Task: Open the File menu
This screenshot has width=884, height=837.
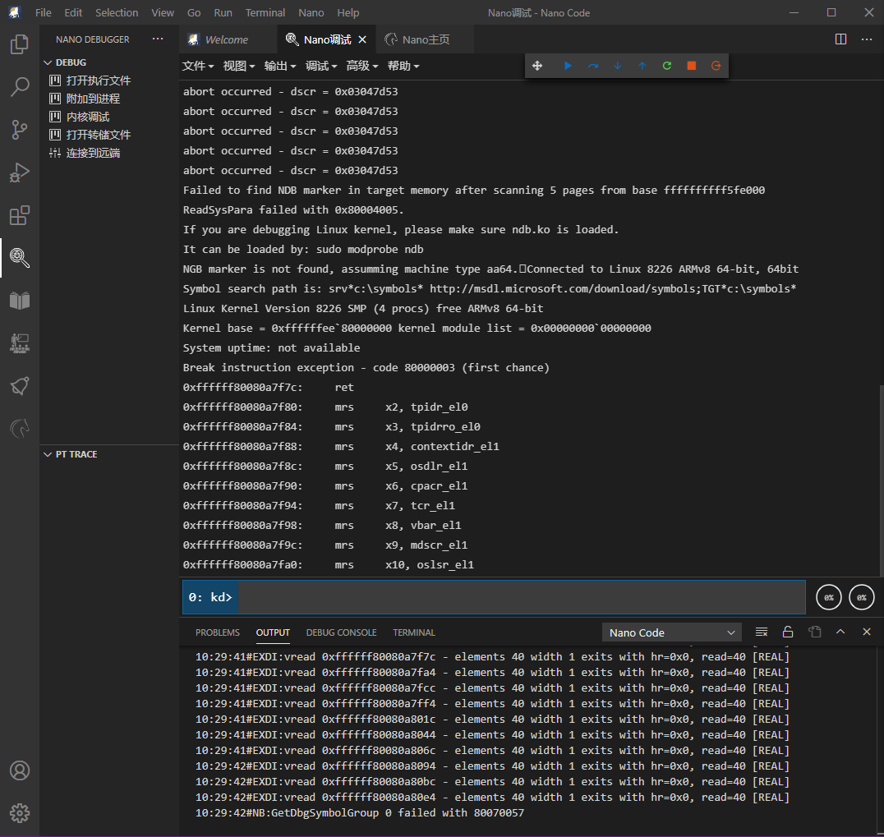Action: click(x=43, y=12)
